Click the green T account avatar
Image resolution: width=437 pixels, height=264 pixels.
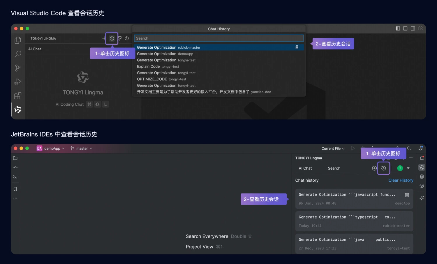tap(400, 168)
